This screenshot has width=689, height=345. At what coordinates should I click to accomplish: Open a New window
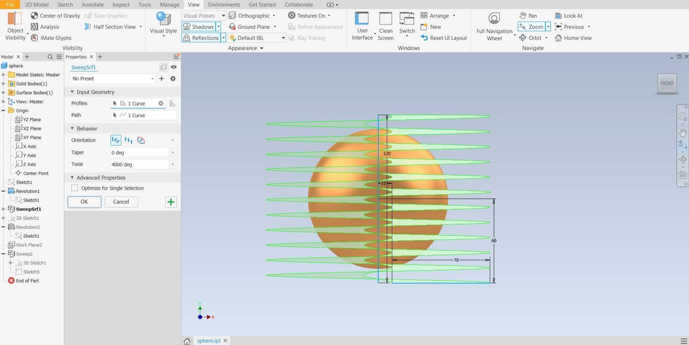coord(431,27)
